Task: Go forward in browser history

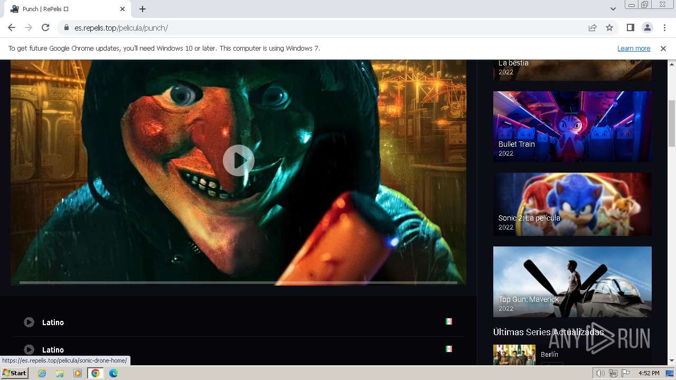Action: click(29, 27)
